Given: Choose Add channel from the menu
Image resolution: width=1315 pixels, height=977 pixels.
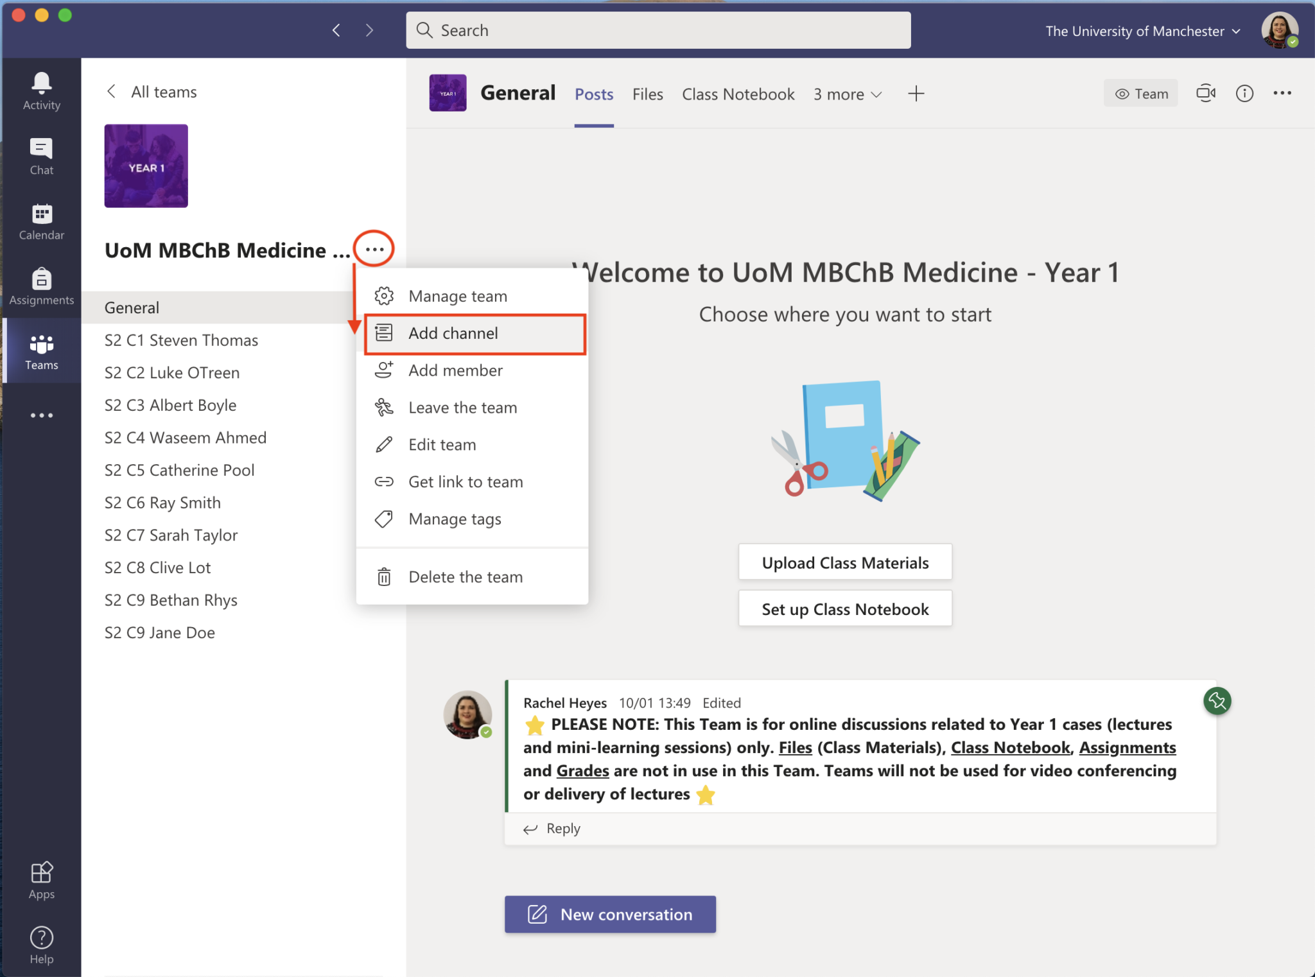Looking at the screenshot, I should [x=453, y=333].
